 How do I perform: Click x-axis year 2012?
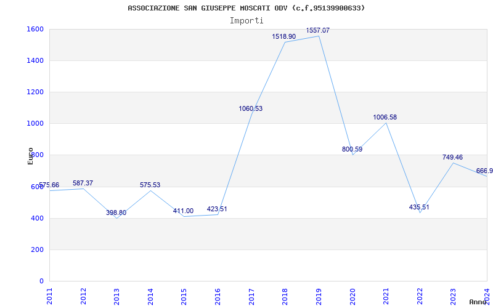83,296
